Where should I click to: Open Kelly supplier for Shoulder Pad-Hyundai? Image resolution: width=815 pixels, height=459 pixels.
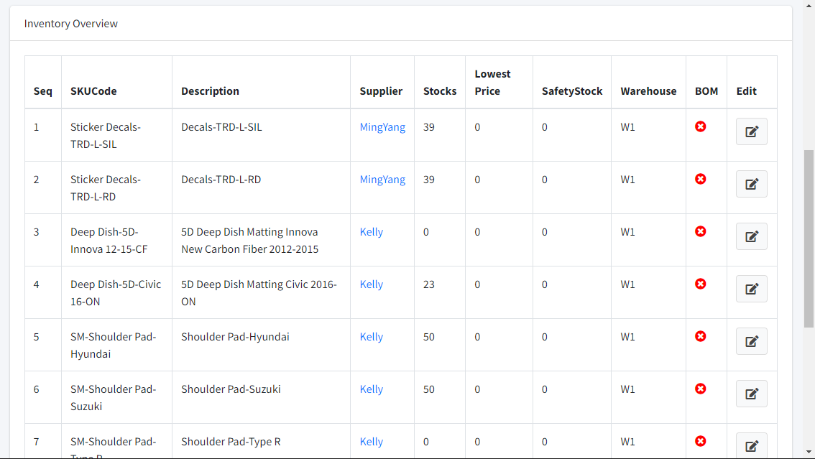(x=371, y=337)
